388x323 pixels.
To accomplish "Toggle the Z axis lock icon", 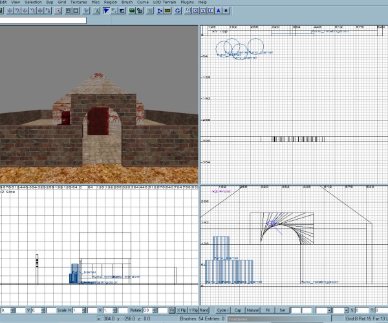I will pos(211,10).
